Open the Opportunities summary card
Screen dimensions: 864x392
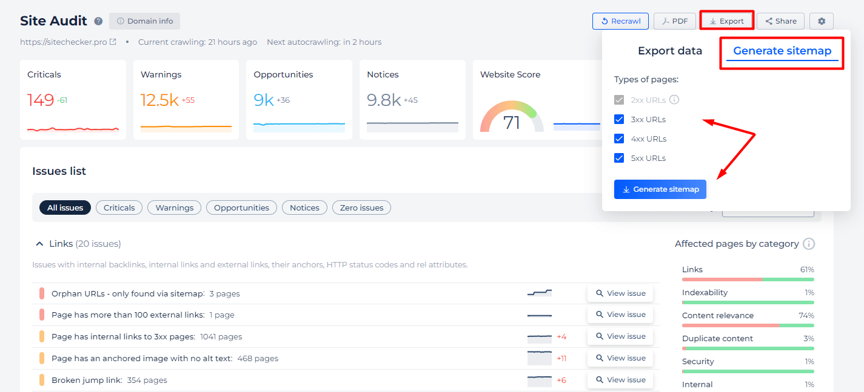[x=300, y=100]
